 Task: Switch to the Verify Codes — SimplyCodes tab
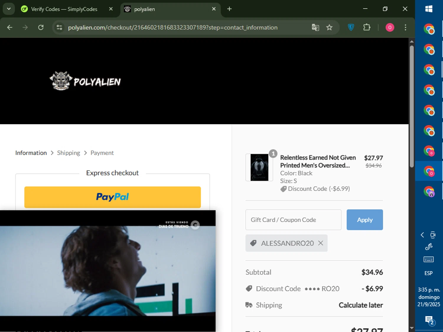point(64,9)
